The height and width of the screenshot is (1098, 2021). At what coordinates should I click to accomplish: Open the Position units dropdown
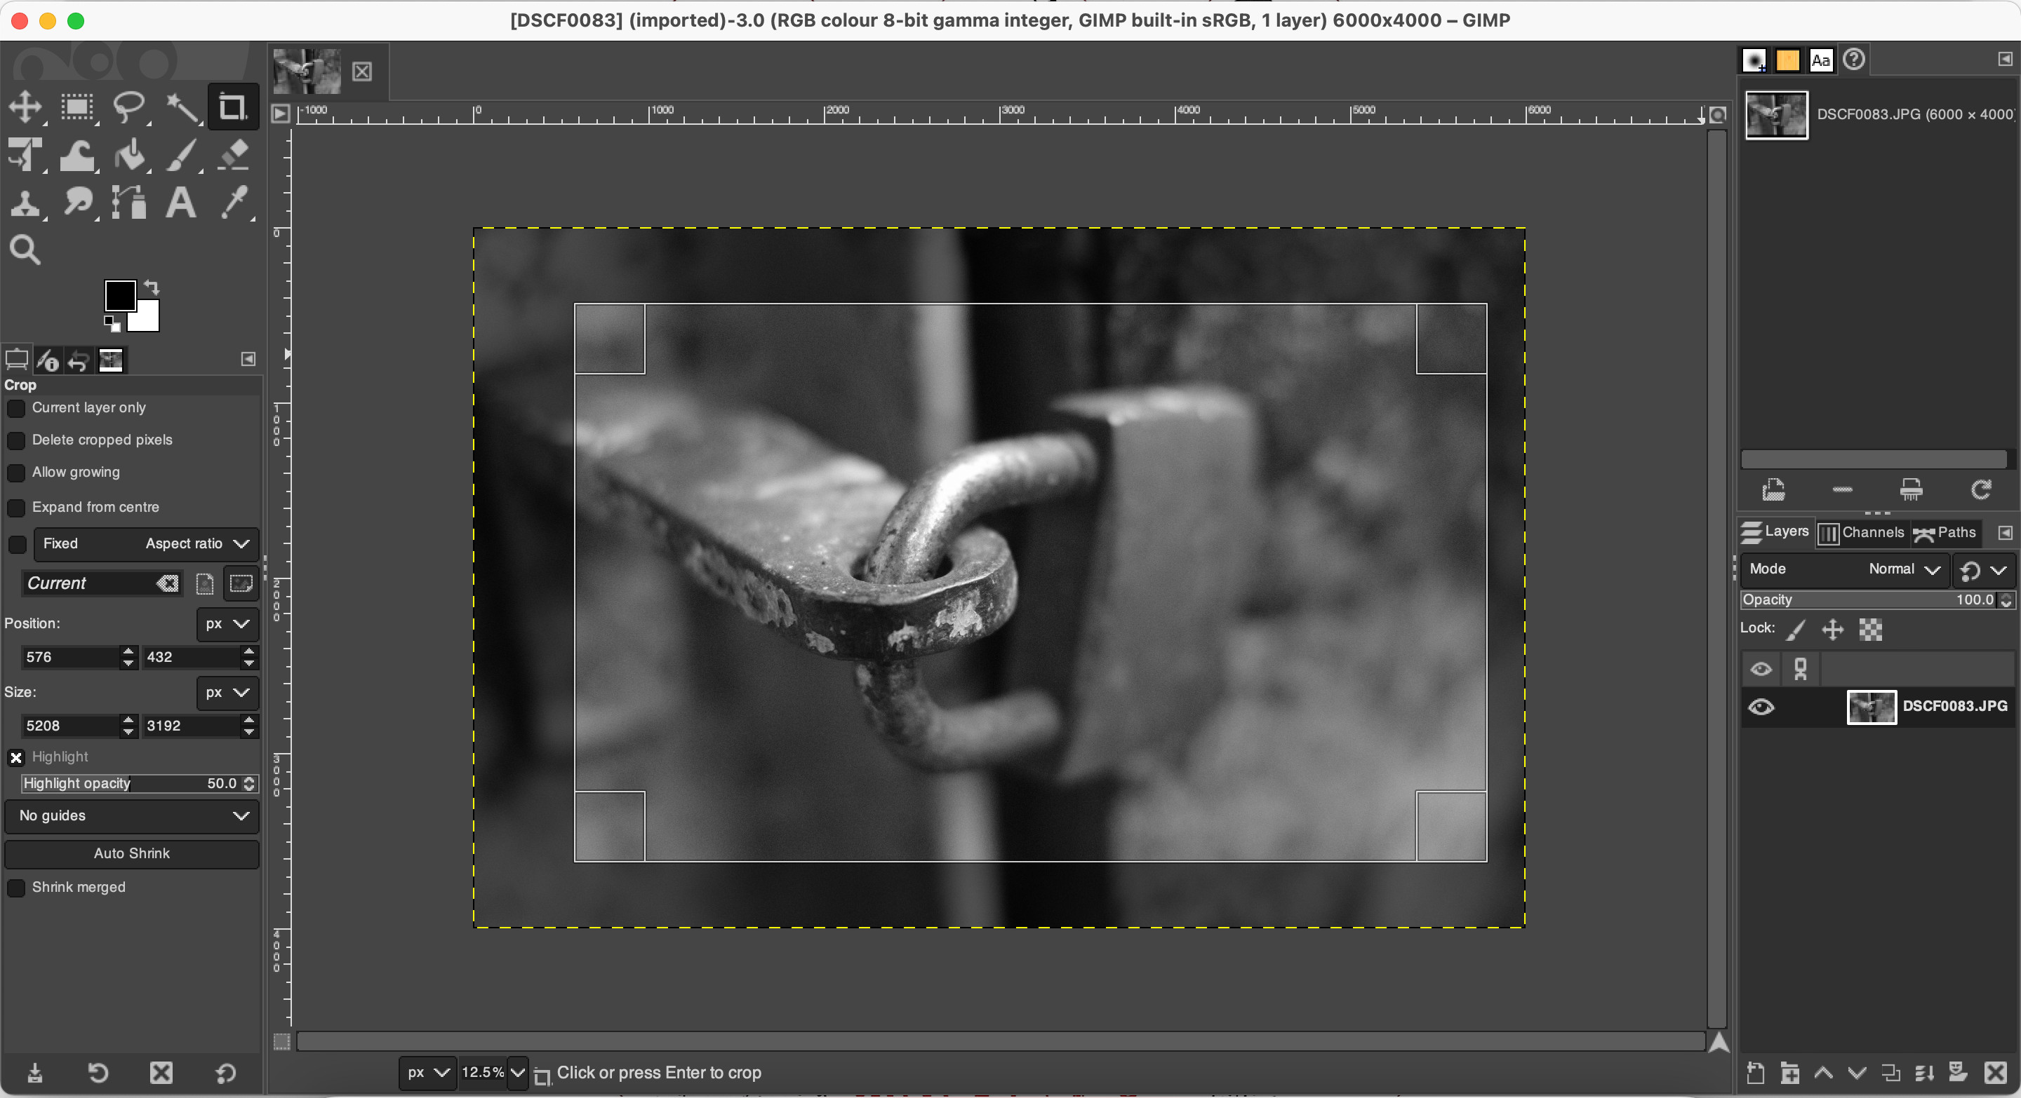(x=226, y=624)
